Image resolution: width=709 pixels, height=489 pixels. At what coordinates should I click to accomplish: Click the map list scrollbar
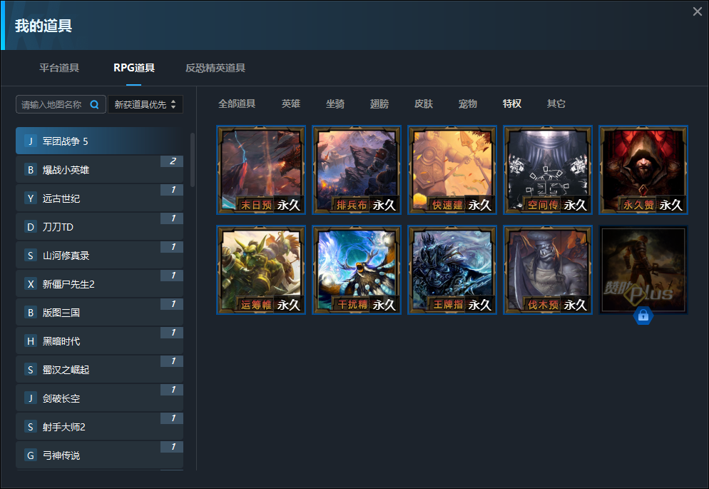[x=193, y=160]
